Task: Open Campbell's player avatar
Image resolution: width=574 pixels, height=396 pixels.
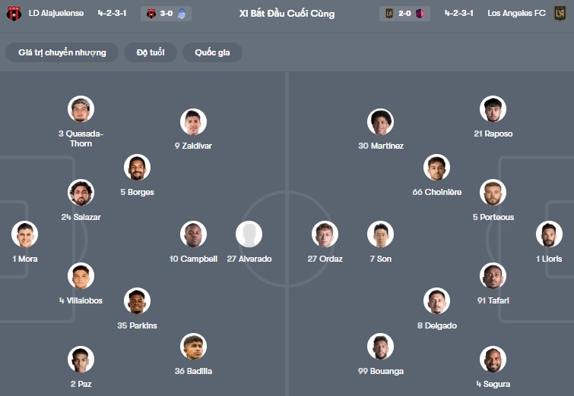Action: [x=193, y=234]
